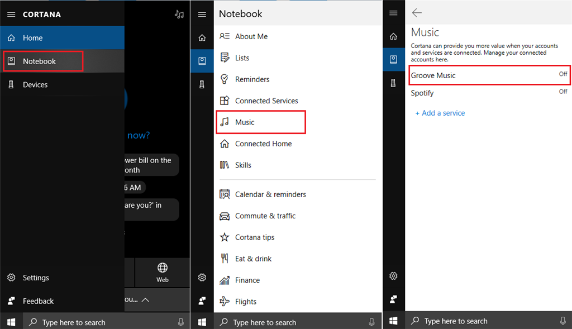The image size is (572, 329).
Task: Open the Spotify service row
Action: click(489, 93)
